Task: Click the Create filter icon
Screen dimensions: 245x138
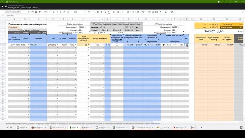Action: 160,12
